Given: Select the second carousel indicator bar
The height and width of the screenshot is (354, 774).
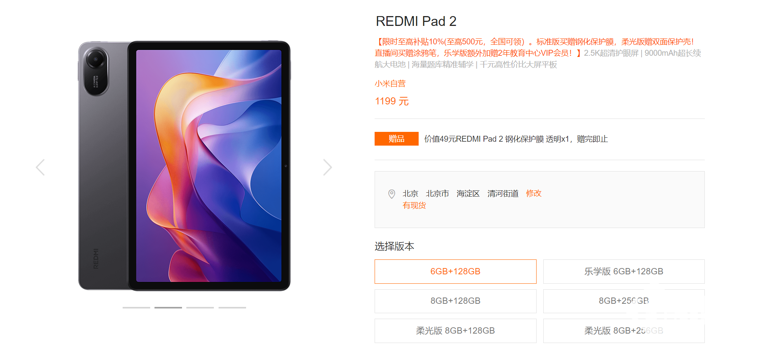Looking at the screenshot, I should click(168, 307).
